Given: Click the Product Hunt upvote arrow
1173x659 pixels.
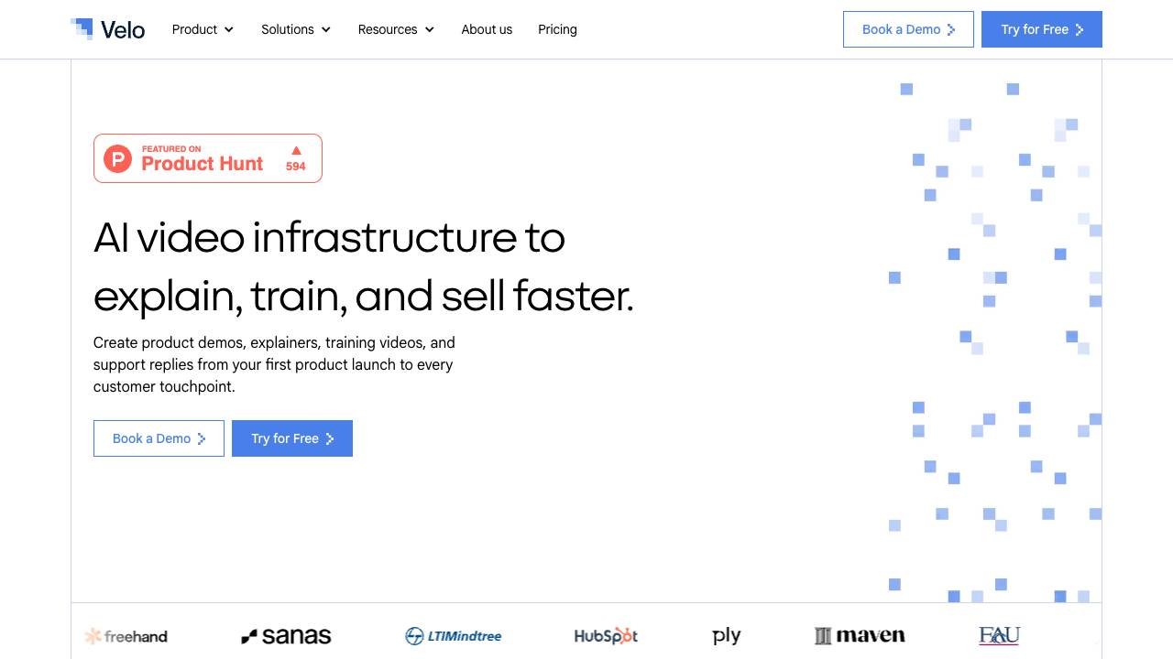Looking at the screenshot, I should tap(296, 150).
